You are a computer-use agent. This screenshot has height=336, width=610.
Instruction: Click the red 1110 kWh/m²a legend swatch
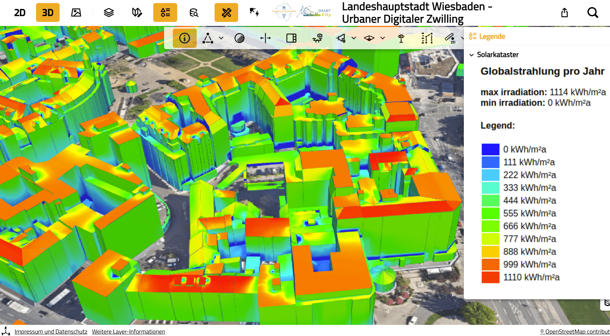[490, 277]
